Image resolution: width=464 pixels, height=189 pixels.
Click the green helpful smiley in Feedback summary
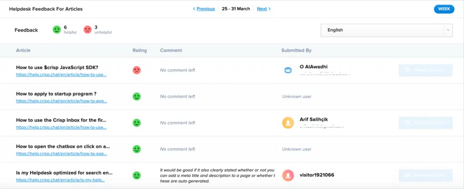(57, 30)
